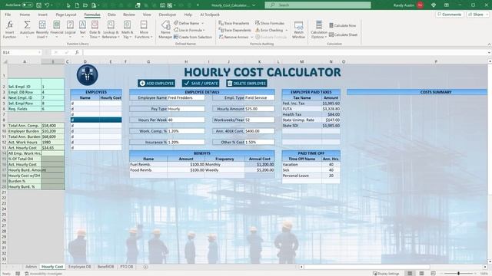Image resolution: width=492 pixels, height=276 pixels.
Task: Click the DELETE EMPLOYEE button
Action: click(x=247, y=84)
